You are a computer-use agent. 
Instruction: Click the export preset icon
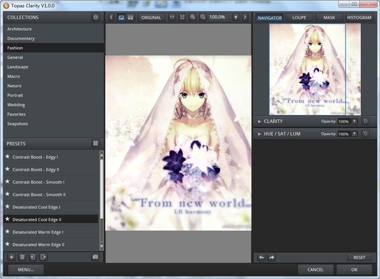click(43, 257)
